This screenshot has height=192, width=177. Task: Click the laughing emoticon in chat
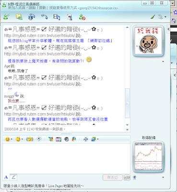pyautogui.click(x=89, y=60)
